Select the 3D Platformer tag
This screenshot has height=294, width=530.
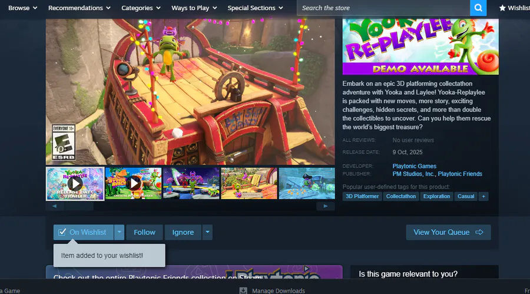point(362,196)
